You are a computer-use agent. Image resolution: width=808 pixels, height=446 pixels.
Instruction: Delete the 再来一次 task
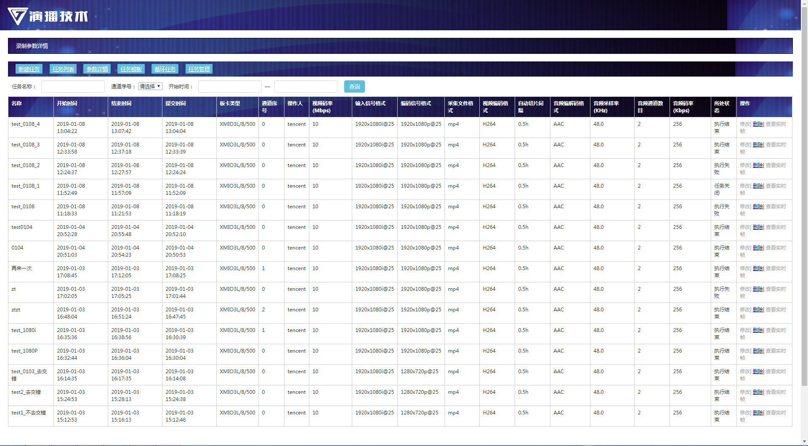point(757,268)
